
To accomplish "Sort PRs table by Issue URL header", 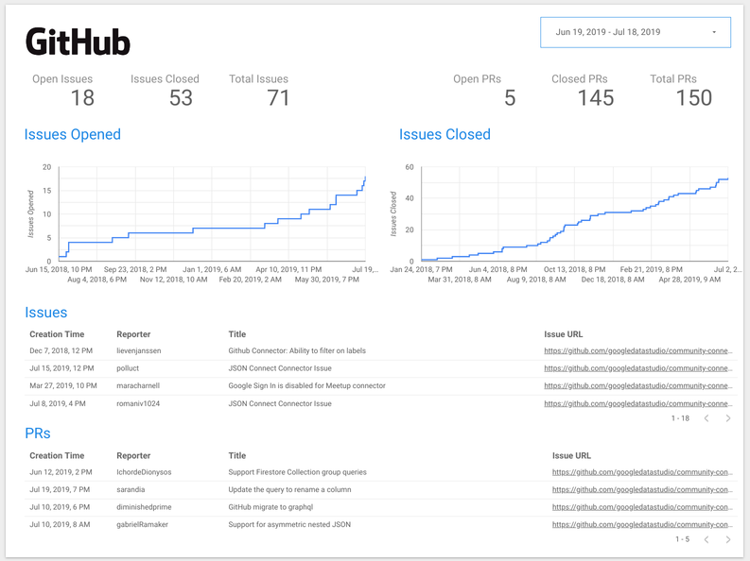I will pyautogui.click(x=571, y=455).
